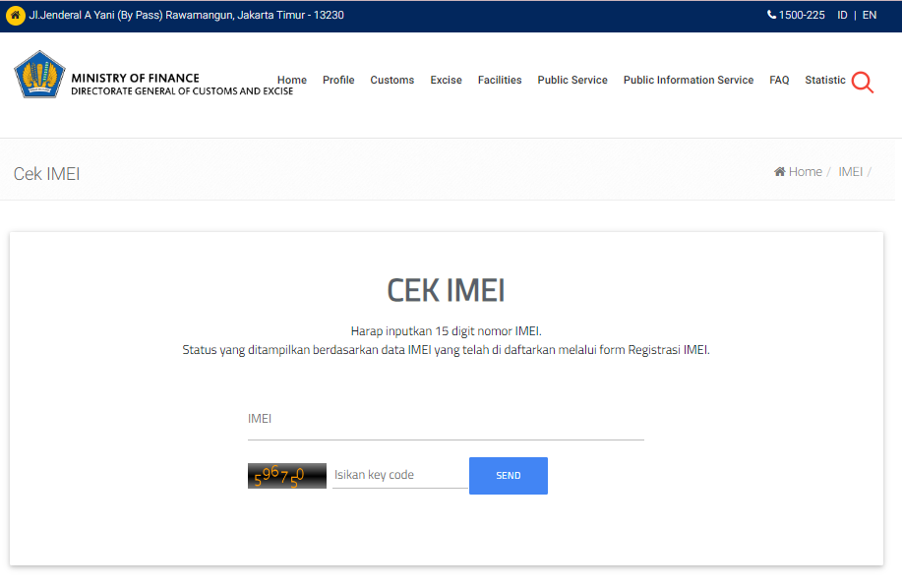The height and width of the screenshot is (586, 902).
Task: Click the Home breadcrumb link
Action: tap(805, 171)
